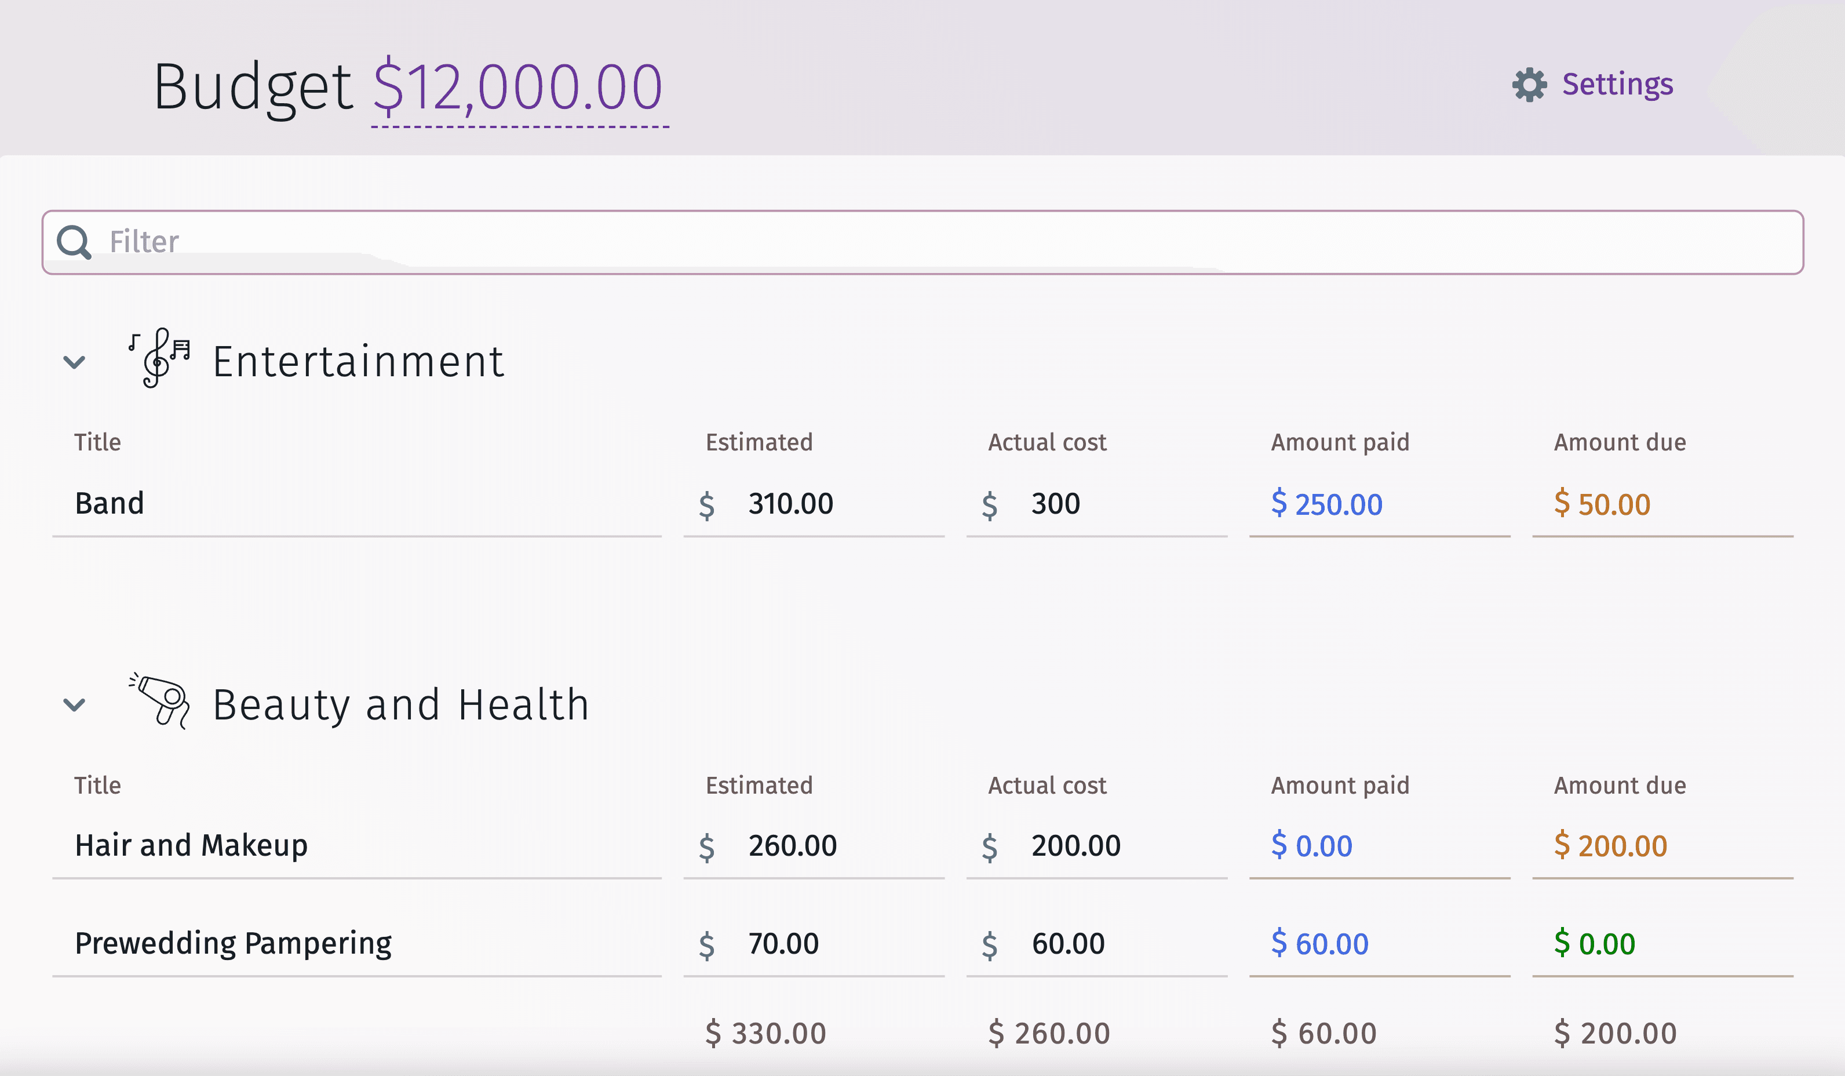Click the dollar sign icon next to Band actual cost
This screenshot has height=1076, width=1845.
(992, 502)
